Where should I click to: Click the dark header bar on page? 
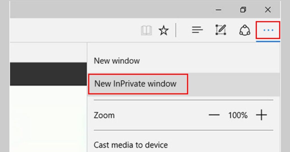48,74
